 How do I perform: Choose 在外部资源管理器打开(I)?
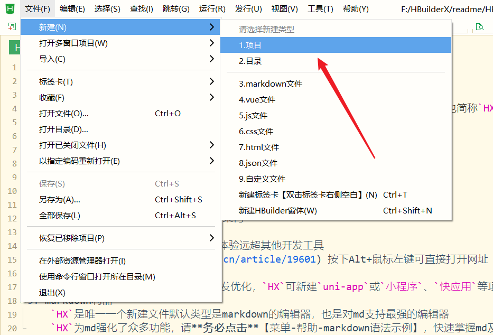[x=121, y=261]
